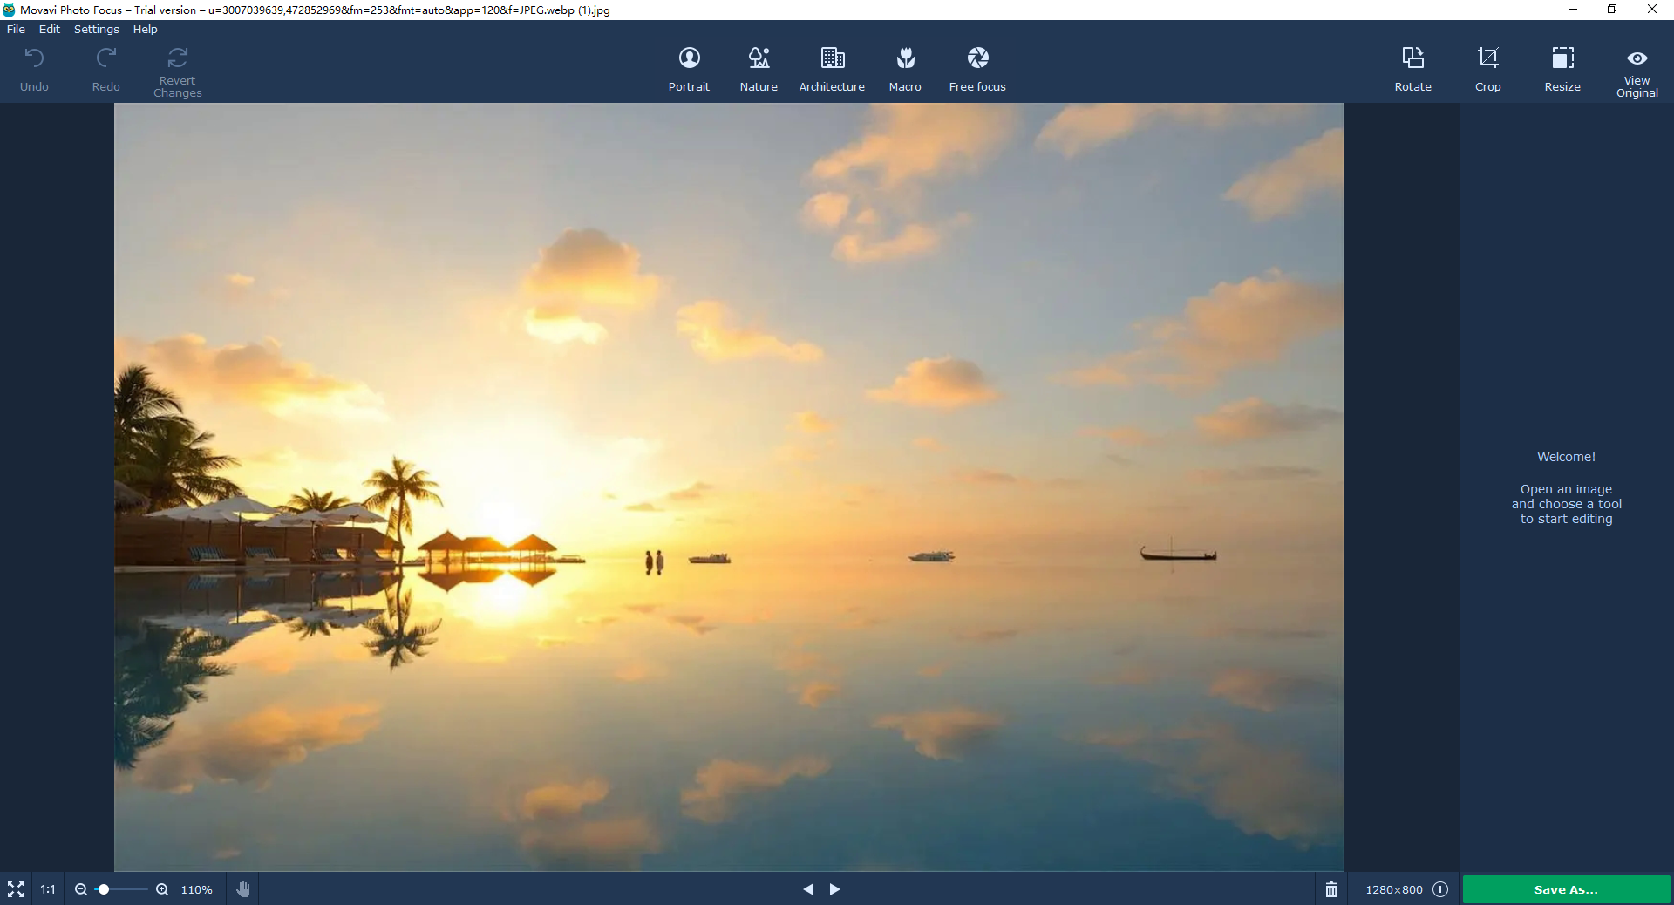Open the Rotate tool

point(1412,69)
